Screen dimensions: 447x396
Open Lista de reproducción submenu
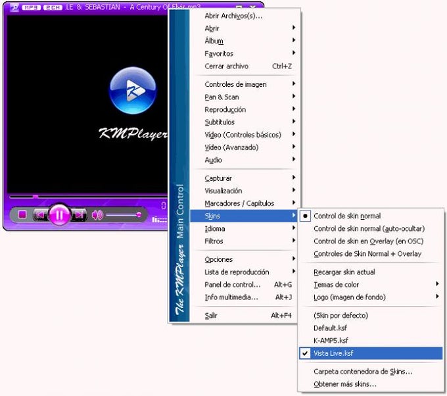click(245, 272)
